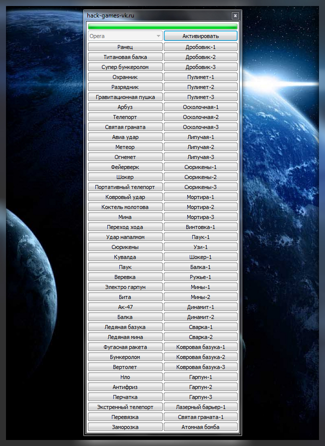
Task: Choose the Атомная бомба button
Action: (x=200, y=427)
